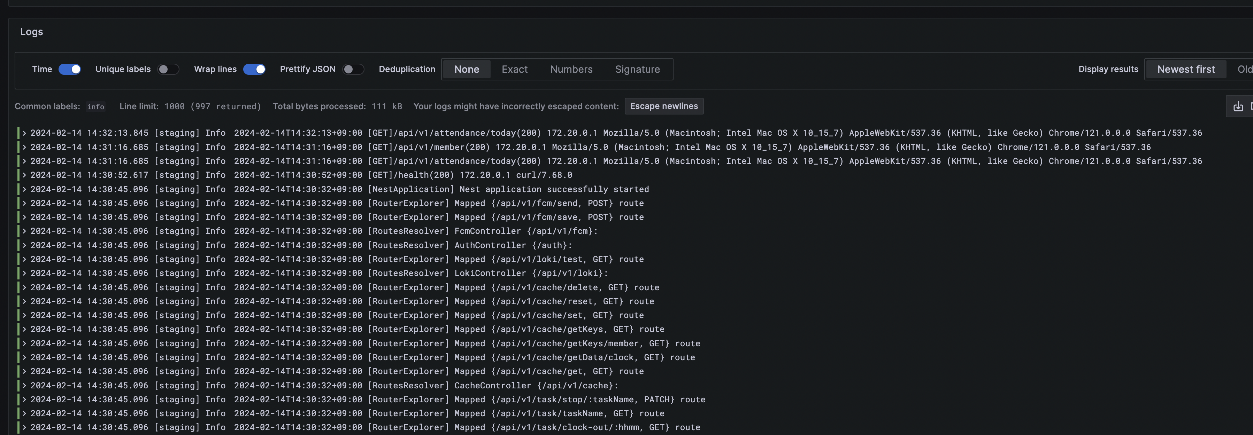Click the 'Deduplication' label
This screenshot has height=435, width=1253.
(407, 69)
